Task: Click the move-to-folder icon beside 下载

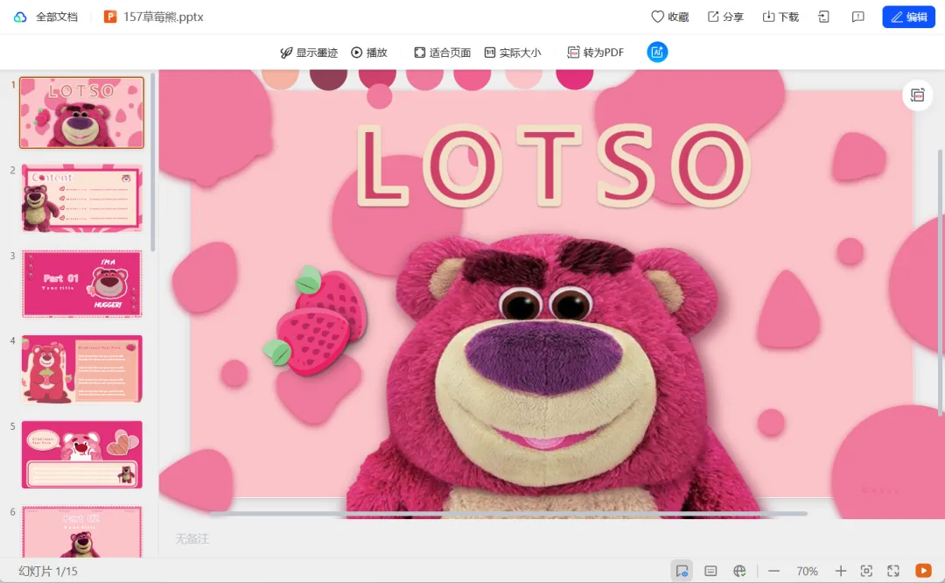Action: [824, 17]
